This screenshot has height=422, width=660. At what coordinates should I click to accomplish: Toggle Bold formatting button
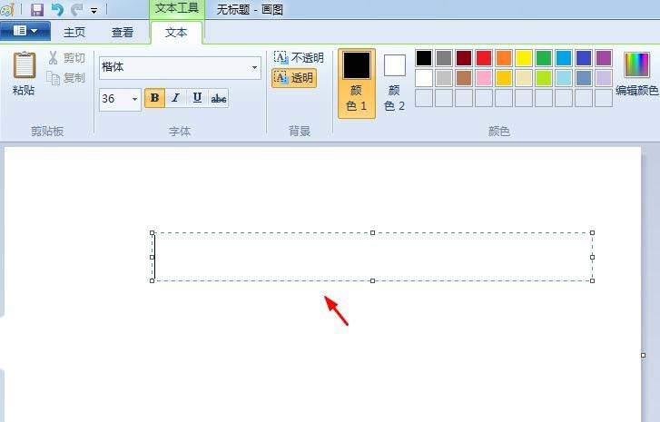[x=154, y=98]
